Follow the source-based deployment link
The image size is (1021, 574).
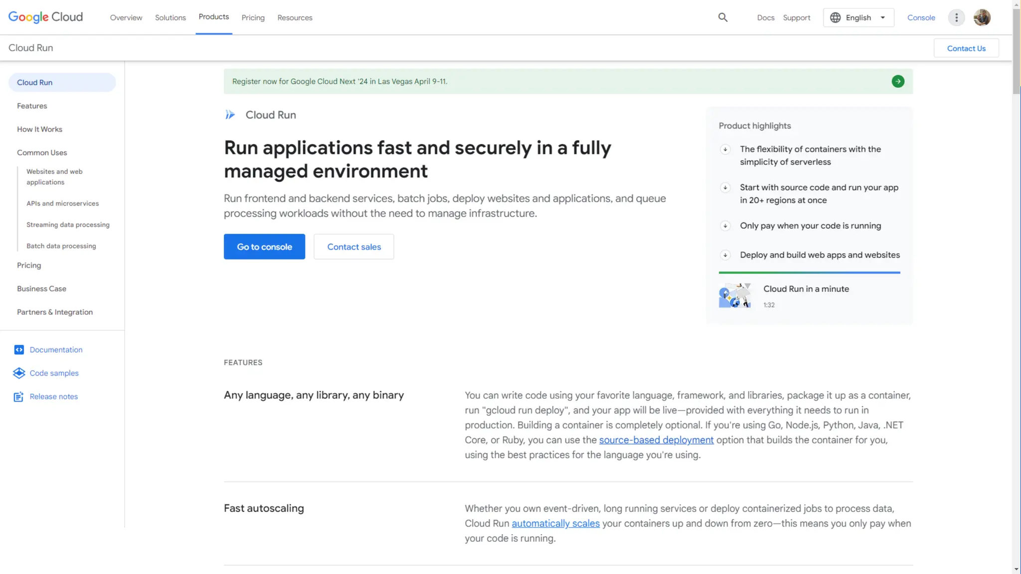[x=656, y=440]
